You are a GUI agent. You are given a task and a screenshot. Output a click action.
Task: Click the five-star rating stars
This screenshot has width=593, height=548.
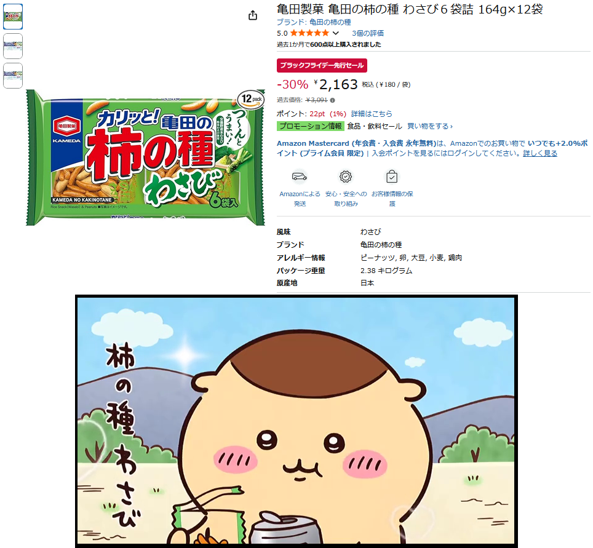pos(309,33)
